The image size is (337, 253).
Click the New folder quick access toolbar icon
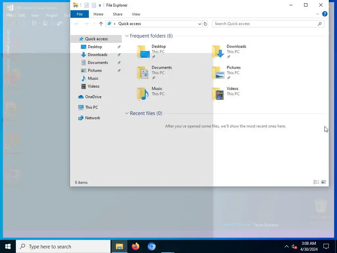tap(94, 5)
